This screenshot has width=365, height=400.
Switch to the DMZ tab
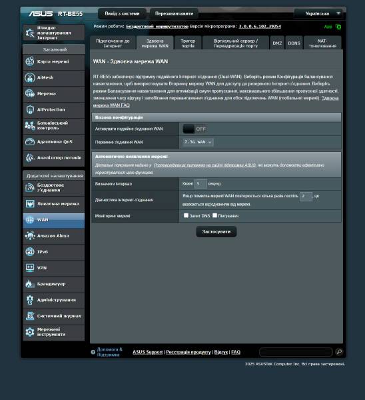click(277, 43)
